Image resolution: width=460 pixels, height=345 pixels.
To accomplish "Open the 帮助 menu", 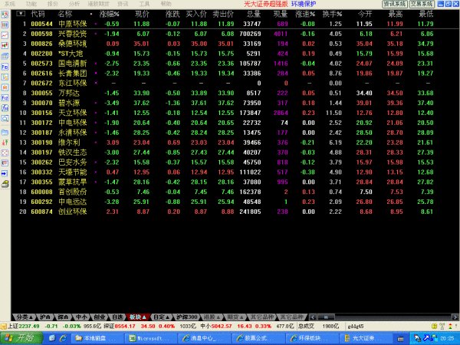I will 166,4.
